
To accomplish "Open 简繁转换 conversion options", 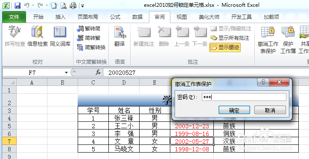I will coord(91,47).
